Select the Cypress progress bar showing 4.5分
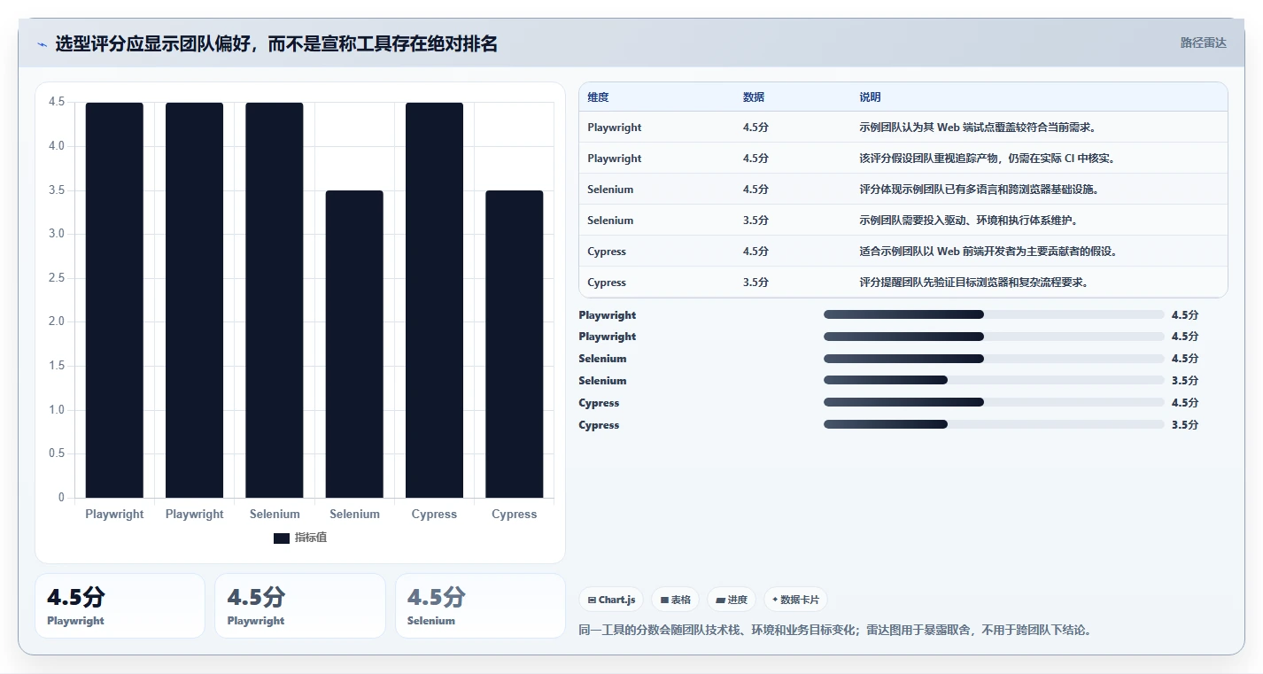The width and height of the screenshot is (1263, 674). pyautogui.click(x=994, y=403)
